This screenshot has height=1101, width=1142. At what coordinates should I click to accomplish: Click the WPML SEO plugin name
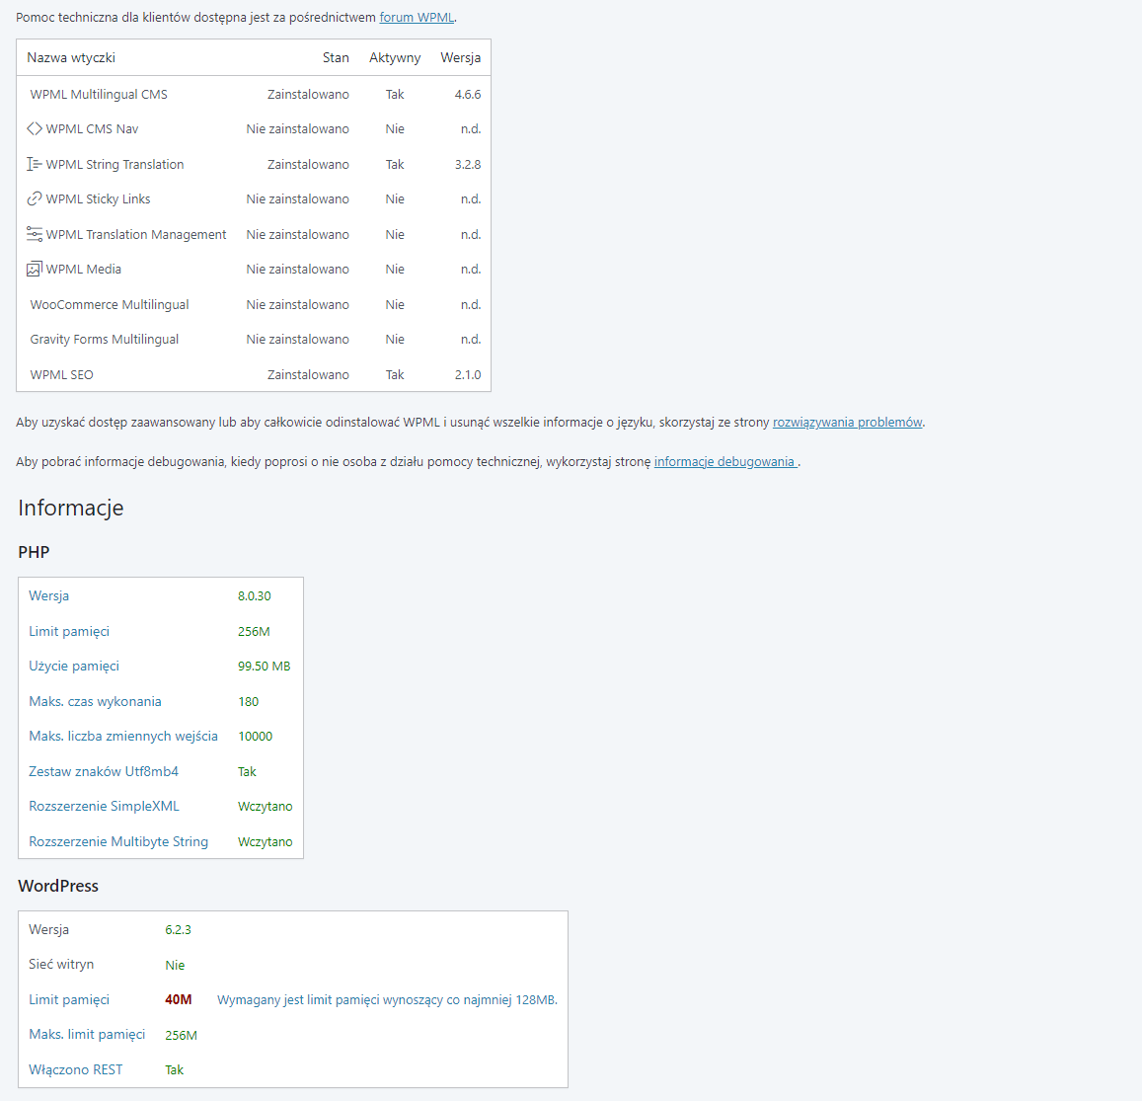coord(61,374)
